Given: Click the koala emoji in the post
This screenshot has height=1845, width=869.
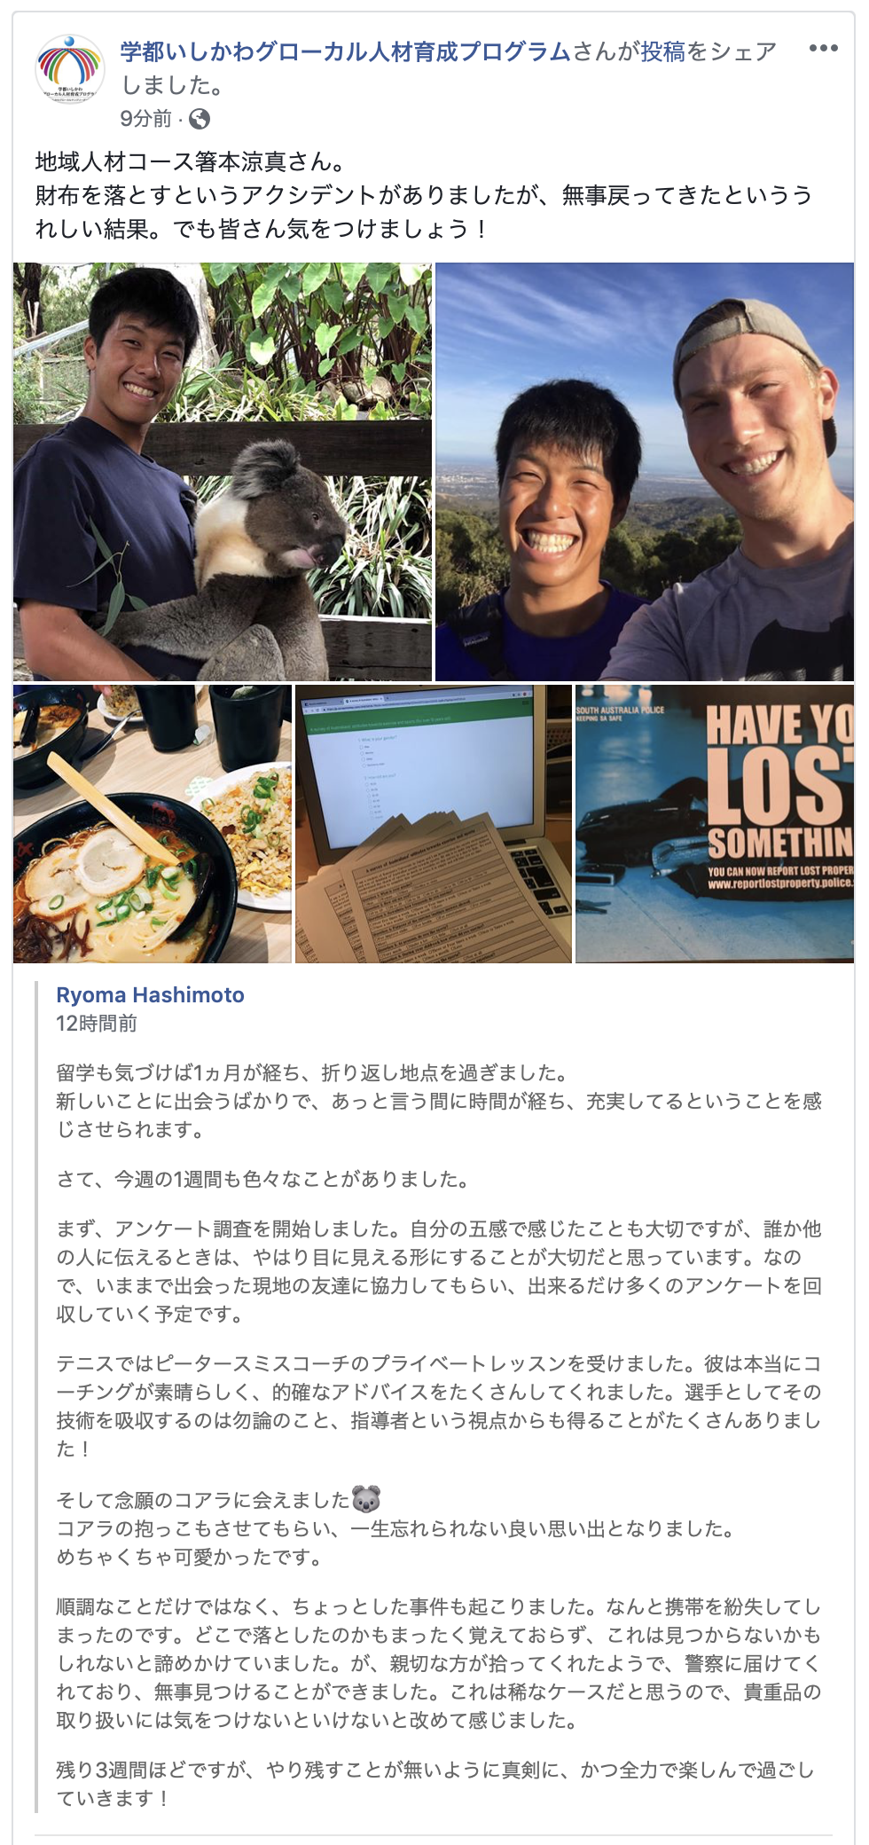Looking at the screenshot, I should [x=366, y=1499].
